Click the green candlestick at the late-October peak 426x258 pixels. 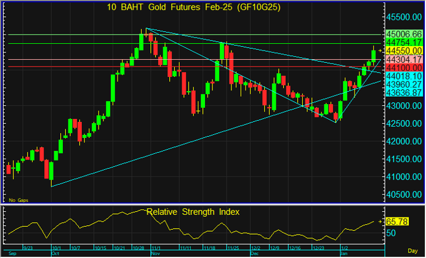click(142, 41)
